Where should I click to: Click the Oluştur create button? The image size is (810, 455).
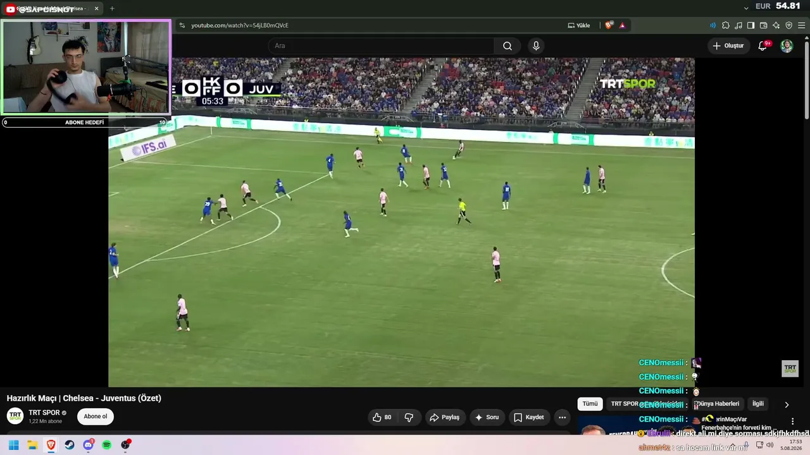tap(728, 45)
